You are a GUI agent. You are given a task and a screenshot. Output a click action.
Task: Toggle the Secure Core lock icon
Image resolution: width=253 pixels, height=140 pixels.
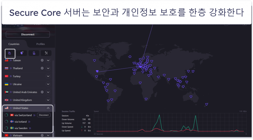point(10,53)
